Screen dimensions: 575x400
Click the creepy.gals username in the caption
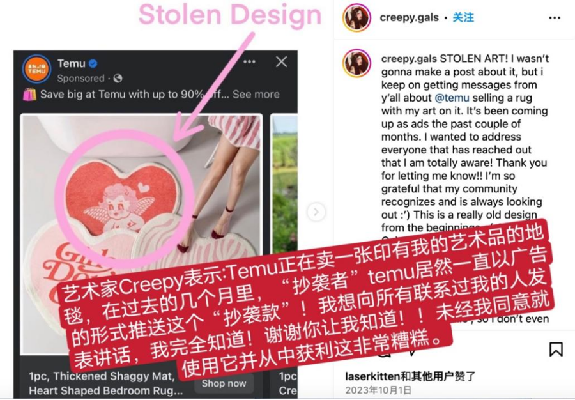click(409, 59)
